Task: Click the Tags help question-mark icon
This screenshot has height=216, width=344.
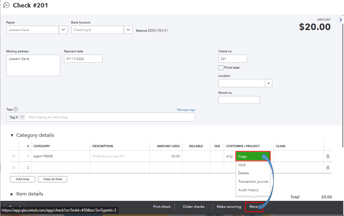Action: pos(16,109)
